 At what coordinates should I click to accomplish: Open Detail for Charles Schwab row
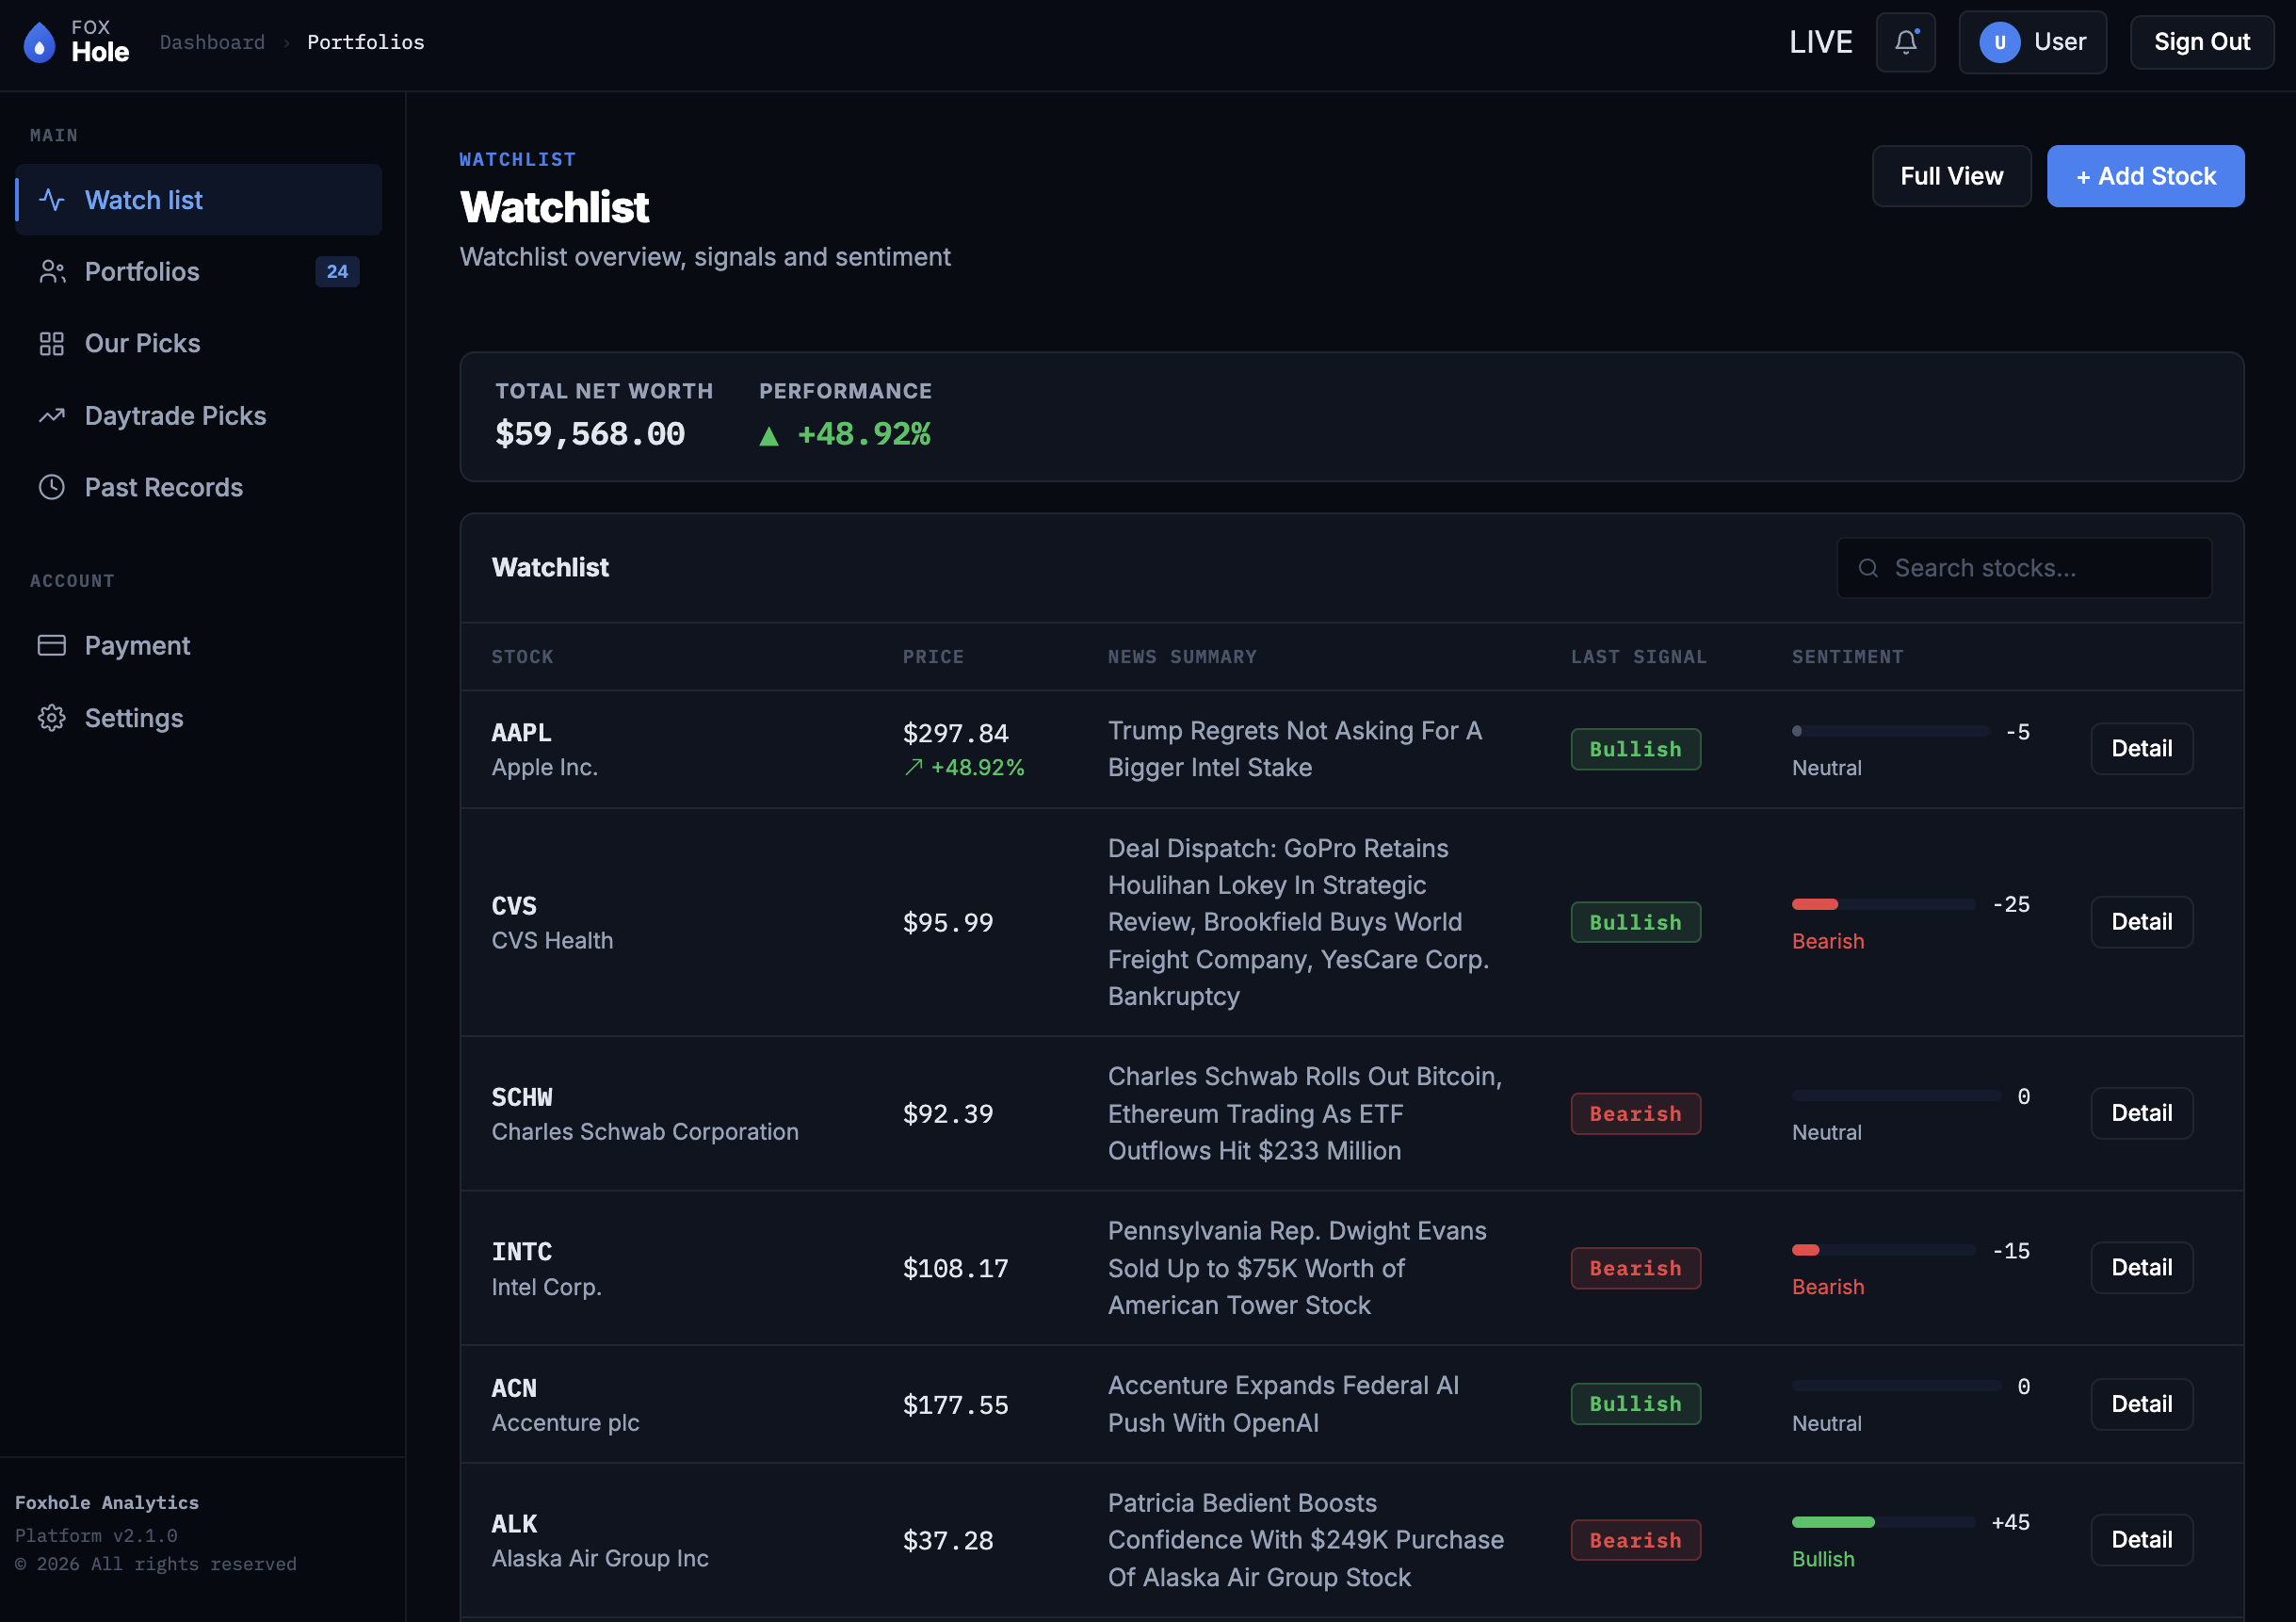2141,1113
